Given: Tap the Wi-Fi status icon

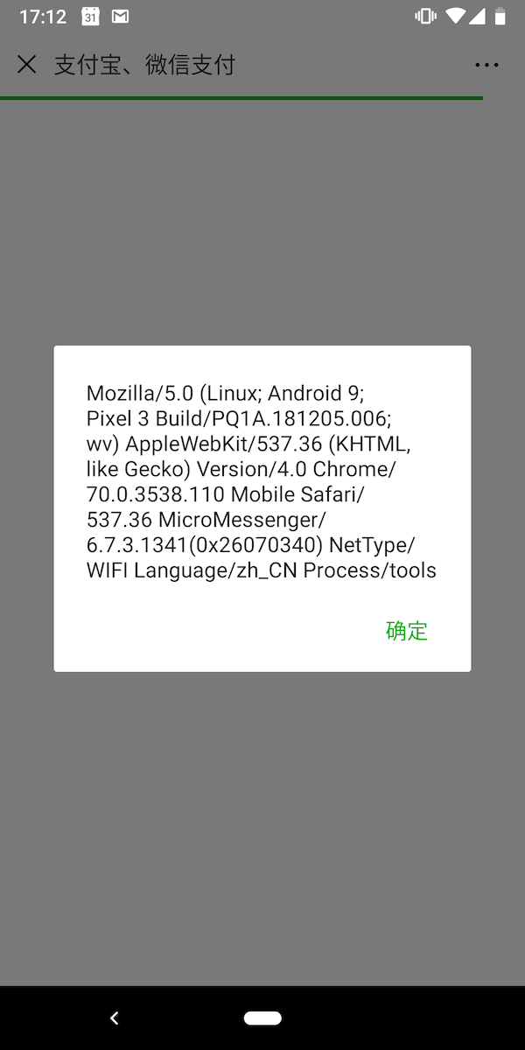Looking at the screenshot, I should click(x=455, y=17).
